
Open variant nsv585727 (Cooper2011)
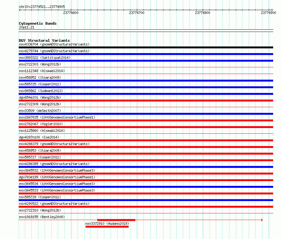[x=40, y=157]
